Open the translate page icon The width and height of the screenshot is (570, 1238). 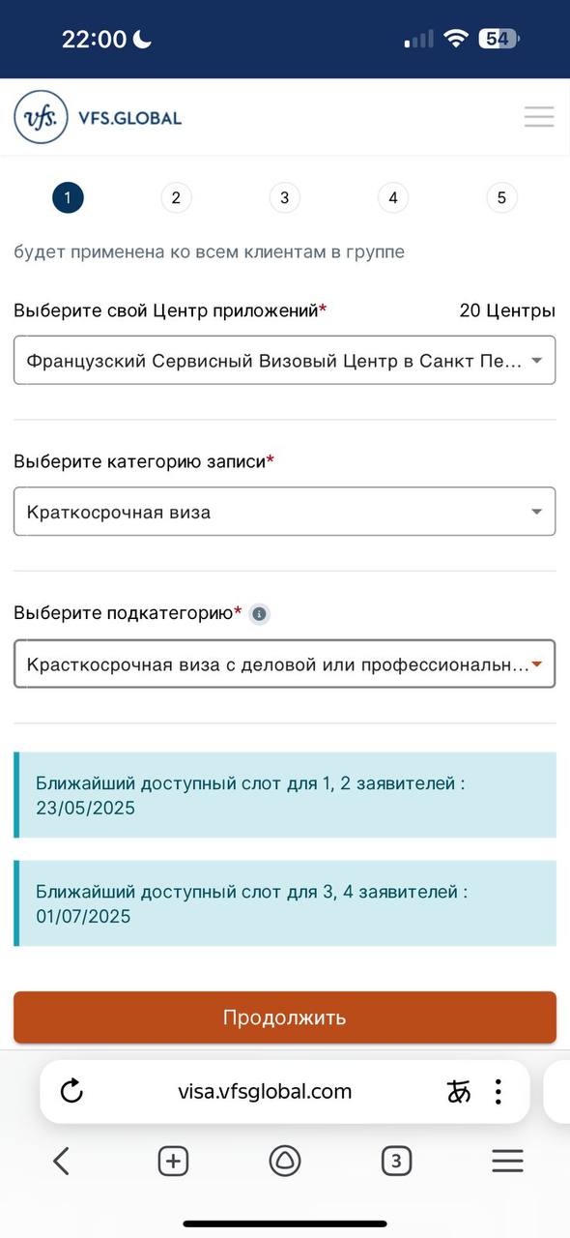[x=459, y=1092]
